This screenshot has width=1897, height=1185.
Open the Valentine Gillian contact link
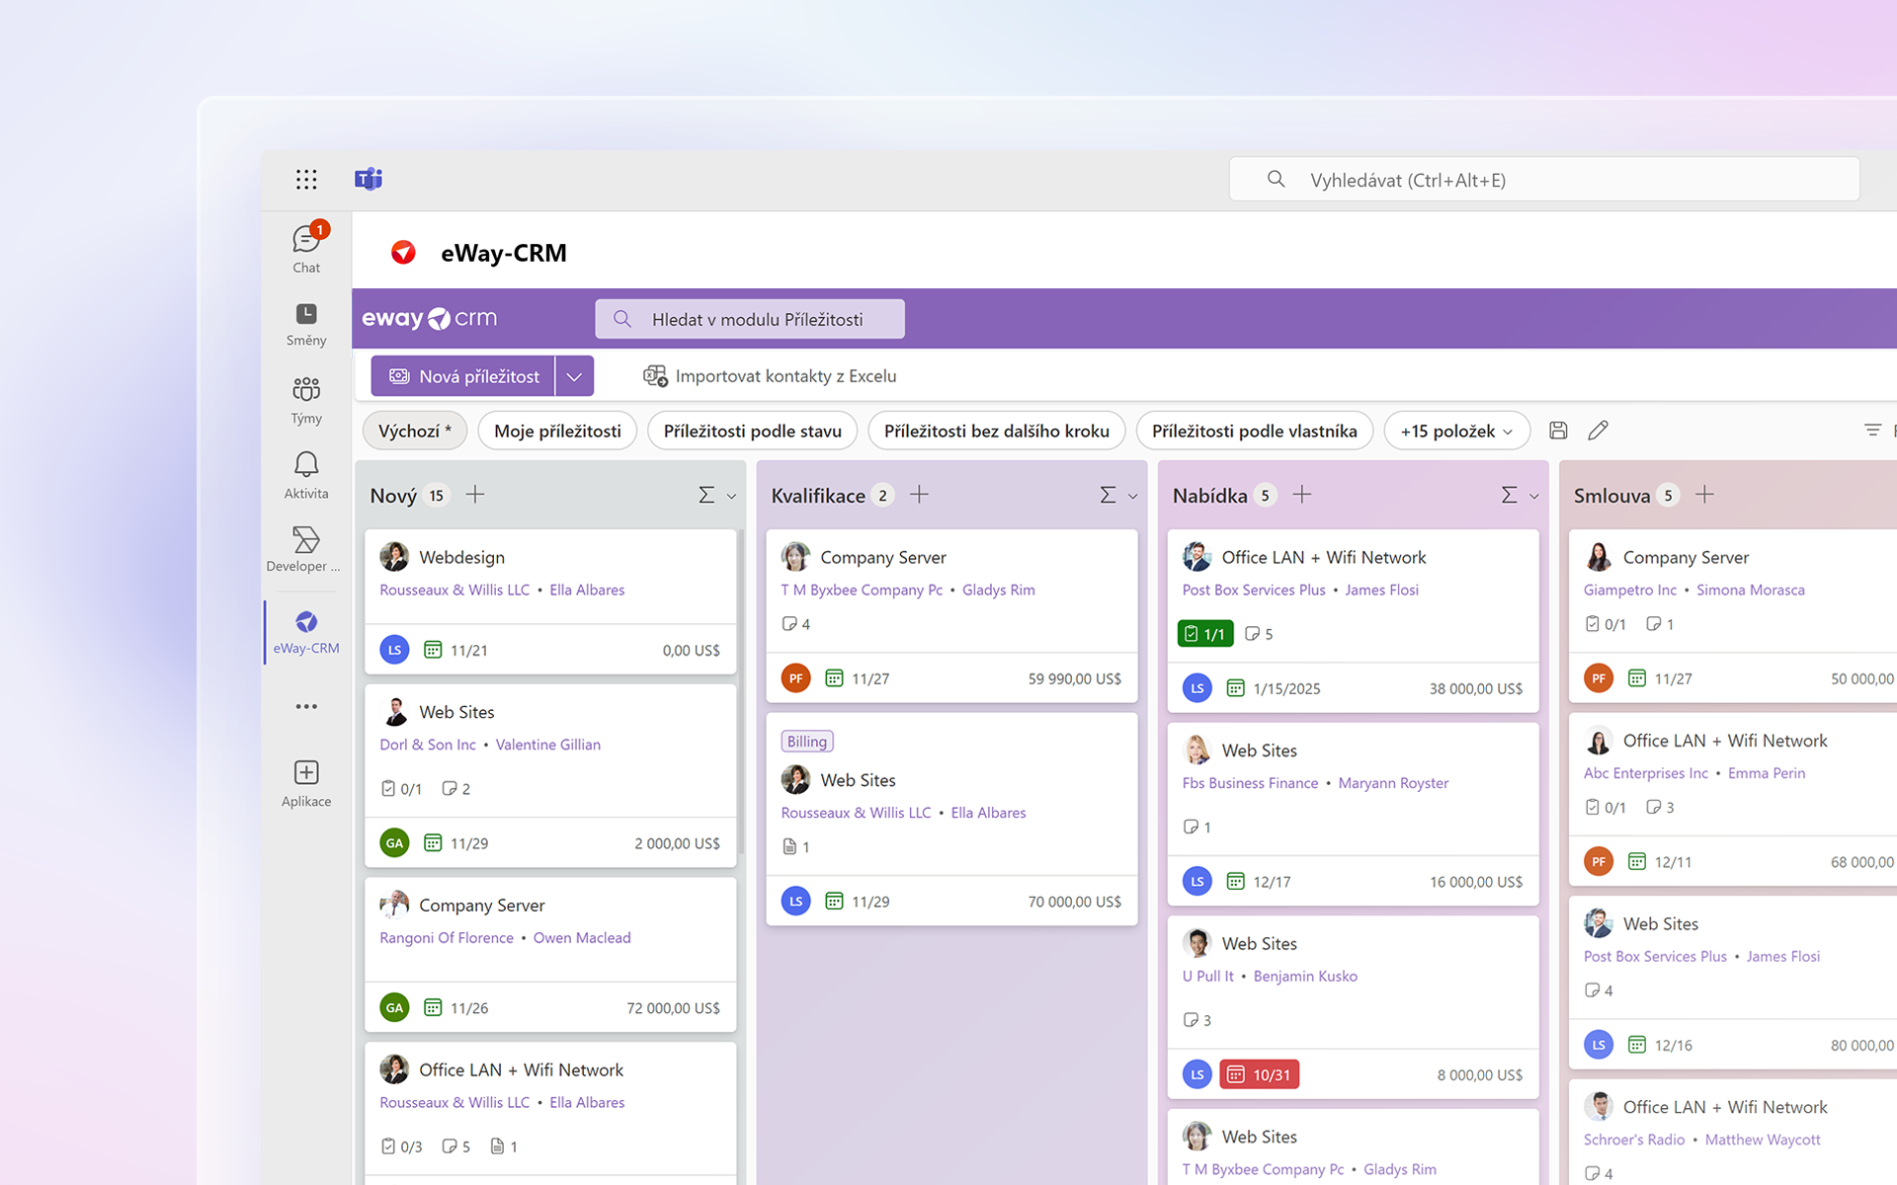click(547, 745)
